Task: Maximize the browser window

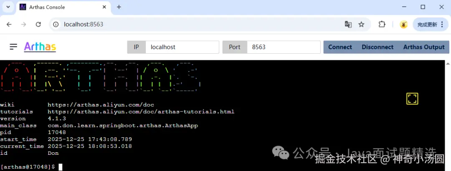Action: [423, 7]
